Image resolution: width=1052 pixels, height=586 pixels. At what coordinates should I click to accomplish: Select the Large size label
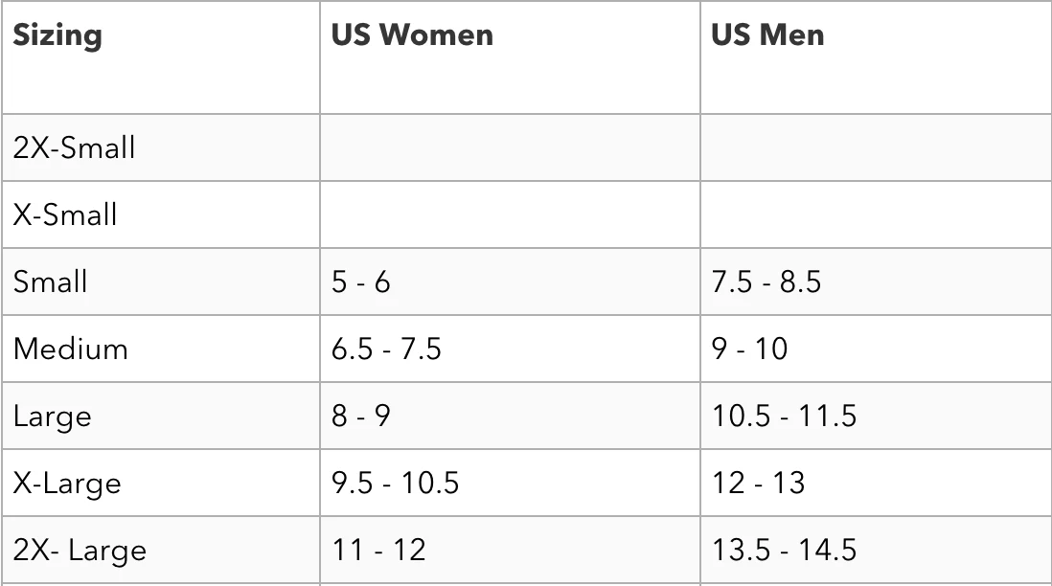[53, 417]
